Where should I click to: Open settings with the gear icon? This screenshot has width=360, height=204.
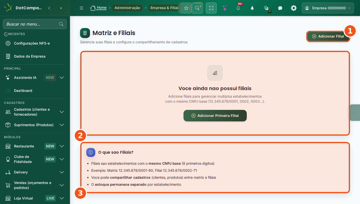pyautogui.click(x=294, y=8)
